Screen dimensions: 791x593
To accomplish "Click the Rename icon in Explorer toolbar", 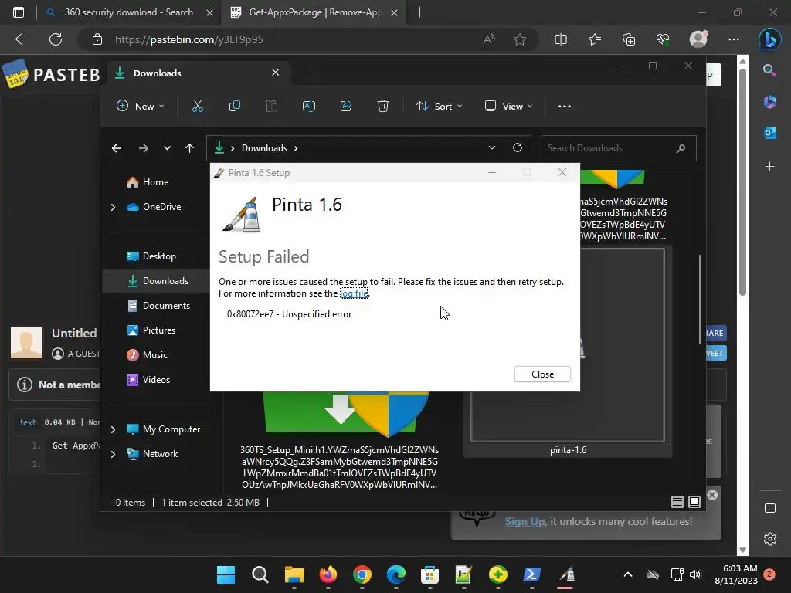I will [309, 106].
